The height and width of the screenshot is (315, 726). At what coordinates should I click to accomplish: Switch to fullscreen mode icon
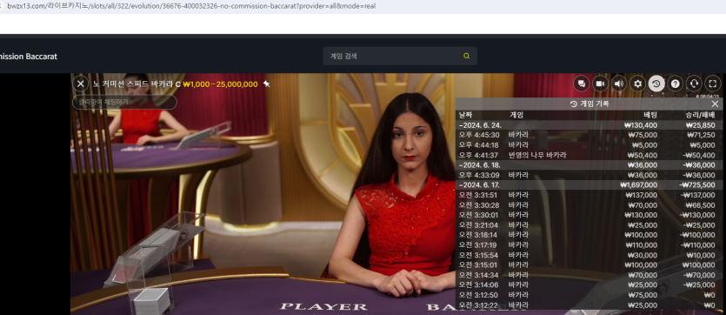coord(713,84)
